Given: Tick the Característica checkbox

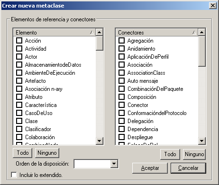Looking at the screenshot, I should click(19, 105).
